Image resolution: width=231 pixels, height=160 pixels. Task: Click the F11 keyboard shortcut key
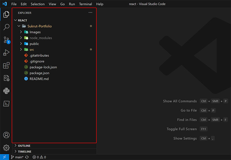(203, 129)
